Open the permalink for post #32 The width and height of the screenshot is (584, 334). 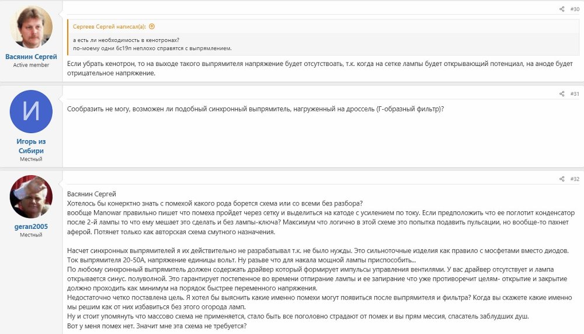pos(575,179)
